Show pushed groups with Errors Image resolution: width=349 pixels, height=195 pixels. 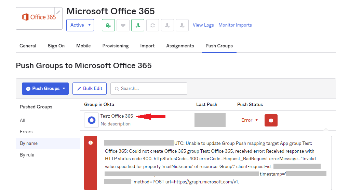click(x=26, y=132)
